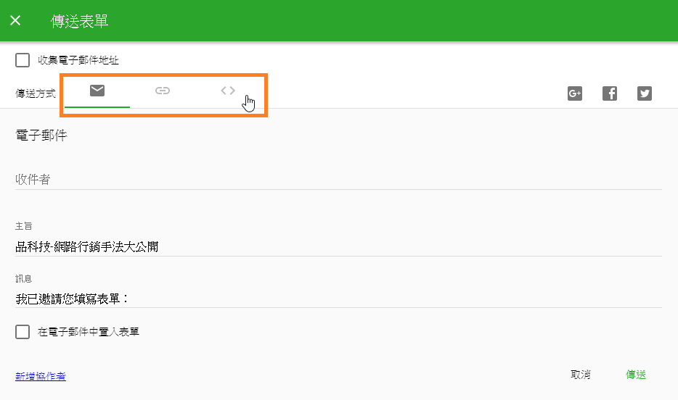The image size is (678, 400).
Task: Open the 新增協作者 link
Action: pos(41,376)
